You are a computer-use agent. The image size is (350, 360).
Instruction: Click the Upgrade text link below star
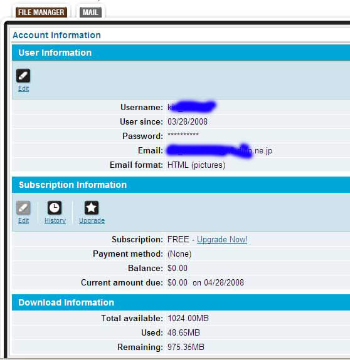[x=92, y=220]
